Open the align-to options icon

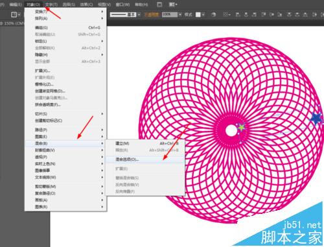coord(227,14)
